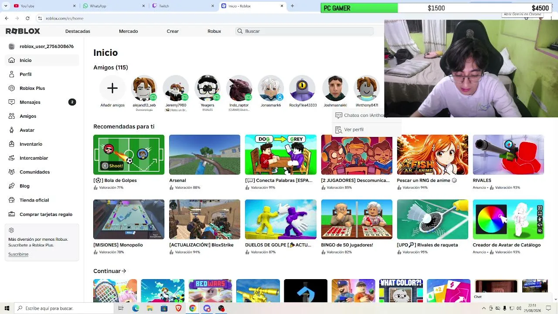558x314 pixels.
Task: Open the Arsenal game thumbnail
Action: tap(205, 155)
